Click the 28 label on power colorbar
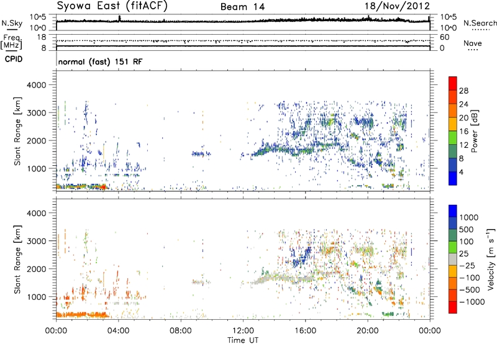This screenshot has width=497, height=344. tap(463, 91)
